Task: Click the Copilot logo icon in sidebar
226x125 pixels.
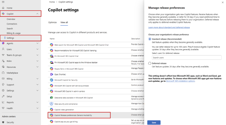Action: tap(3, 14)
